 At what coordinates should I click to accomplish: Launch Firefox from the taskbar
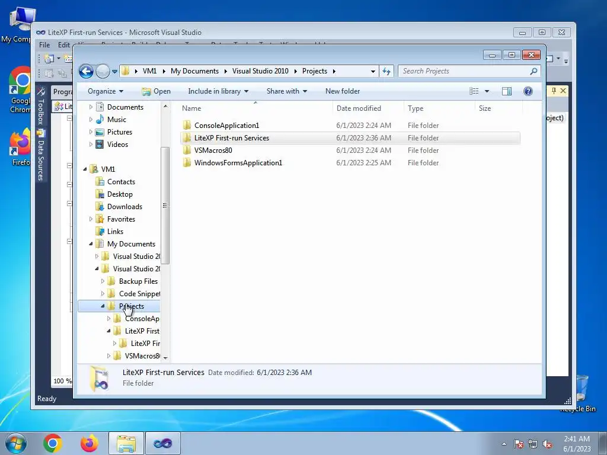coord(90,443)
